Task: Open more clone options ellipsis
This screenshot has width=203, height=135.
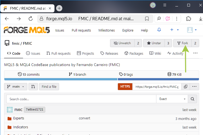Action: click(x=194, y=86)
